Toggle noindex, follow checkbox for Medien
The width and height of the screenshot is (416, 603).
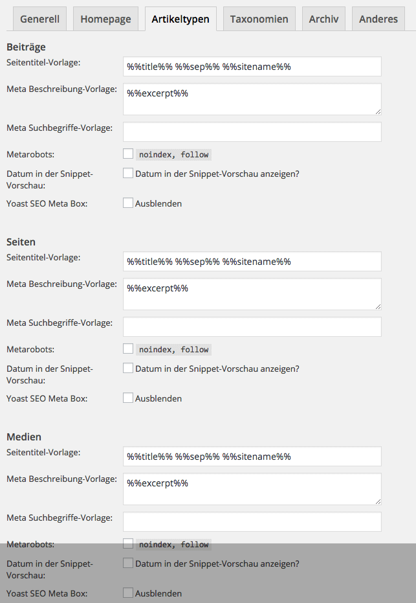(x=128, y=544)
